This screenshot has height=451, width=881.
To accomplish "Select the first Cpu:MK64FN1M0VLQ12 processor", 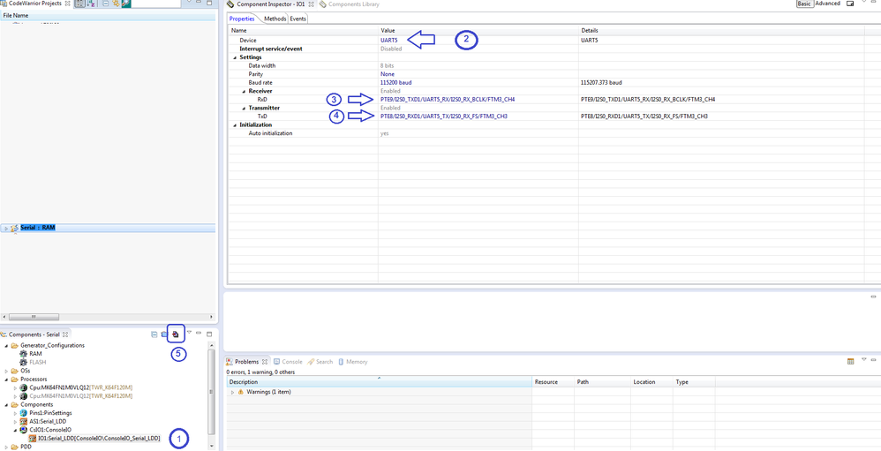I will coord(80,387).
